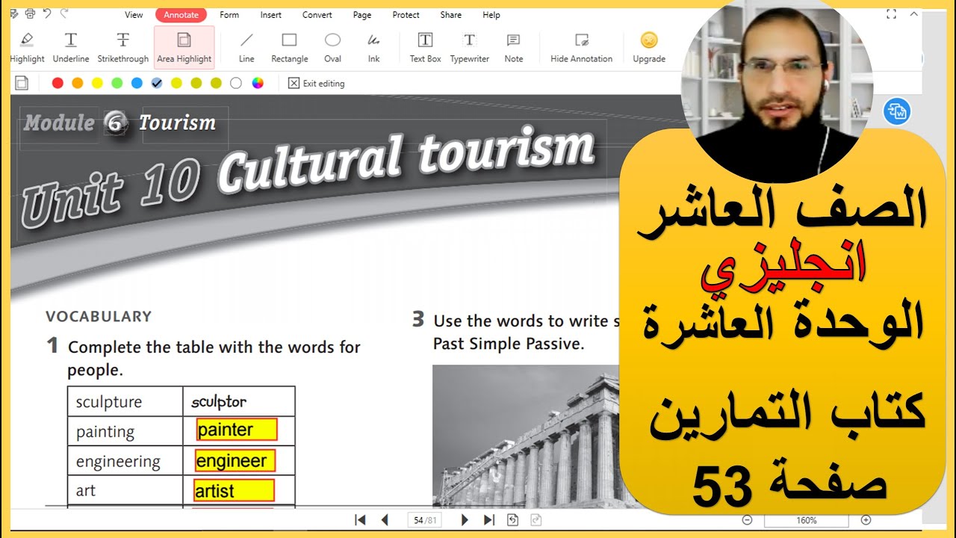956x538 pixels.
Task: Click the next view icon in bottom bar
Action: pos(536,520)
